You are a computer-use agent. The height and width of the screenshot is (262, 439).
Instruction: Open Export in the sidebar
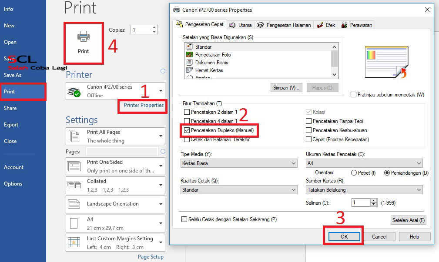click(11, 124)
